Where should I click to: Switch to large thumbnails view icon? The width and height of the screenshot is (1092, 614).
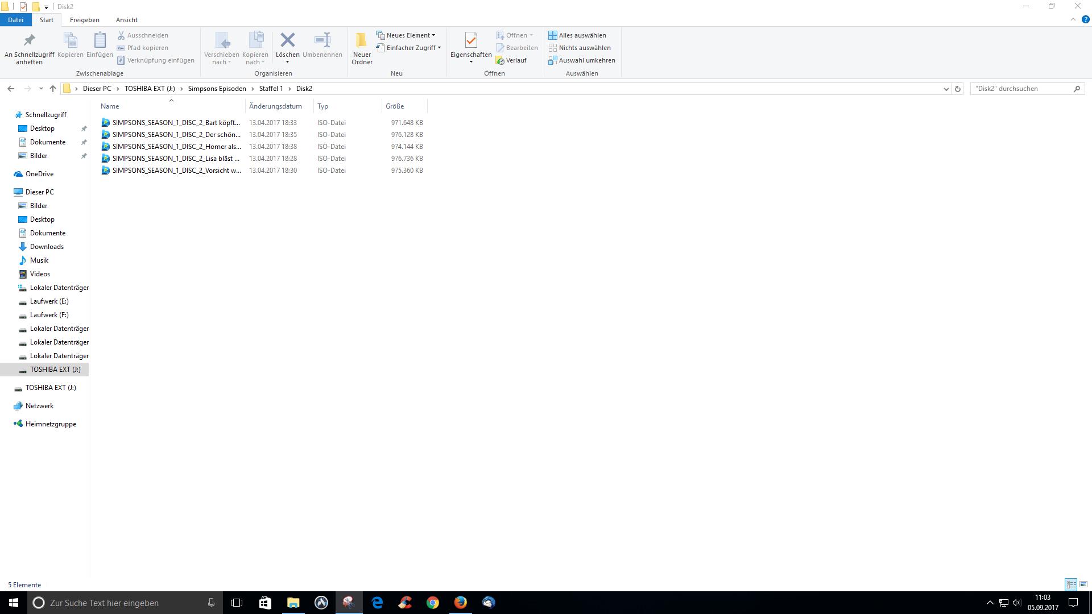1083,584
